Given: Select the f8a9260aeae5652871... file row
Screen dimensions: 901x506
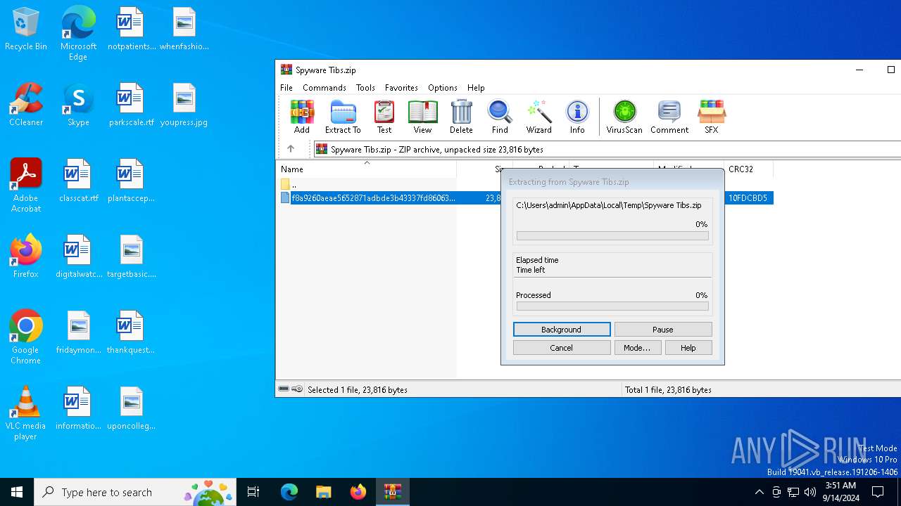Looking at the screenshot, I should [526, 198].
